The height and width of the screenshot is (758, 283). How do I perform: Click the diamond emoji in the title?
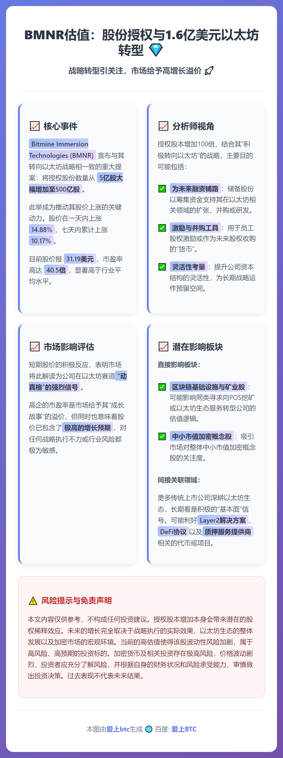[x=156, y=50]
